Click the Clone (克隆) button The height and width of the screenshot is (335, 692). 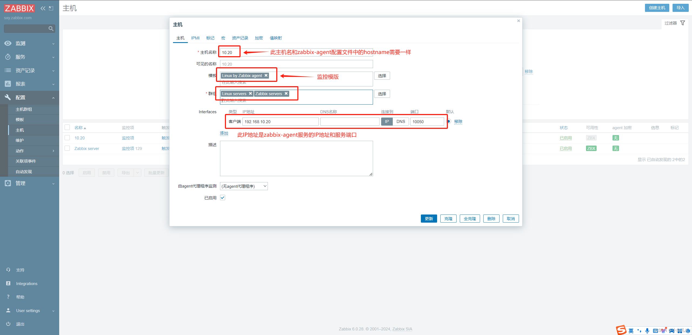(448, 219)
